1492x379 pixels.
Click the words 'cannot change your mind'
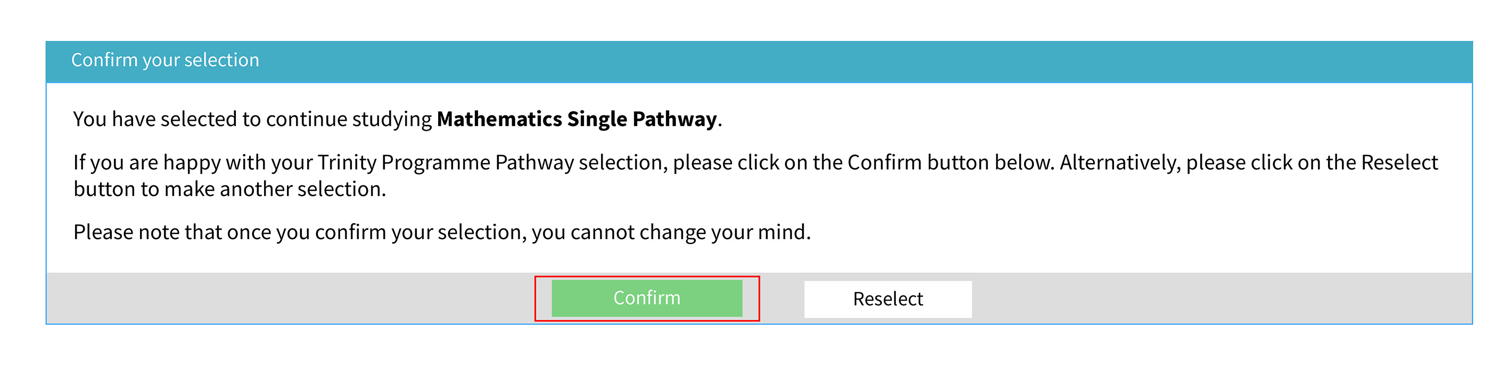688,232
